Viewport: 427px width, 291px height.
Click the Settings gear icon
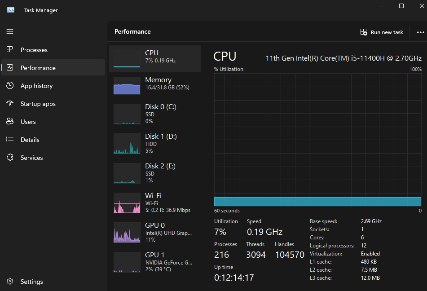pos(10,281)
